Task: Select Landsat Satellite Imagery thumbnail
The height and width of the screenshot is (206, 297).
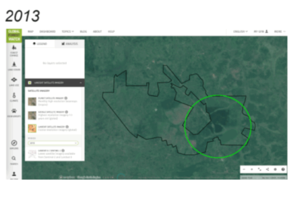Action: tap(32, 128)
